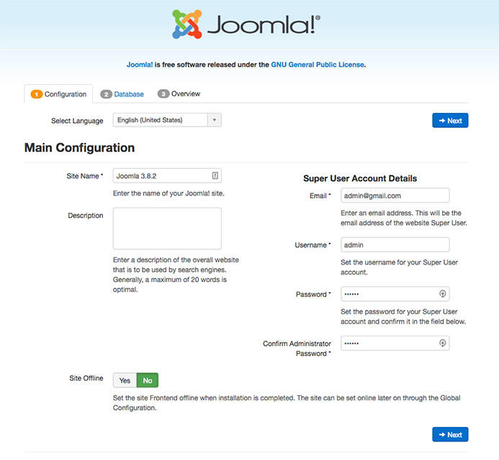
Task: Click the key icon in Password field
Action: coord(443,293)
